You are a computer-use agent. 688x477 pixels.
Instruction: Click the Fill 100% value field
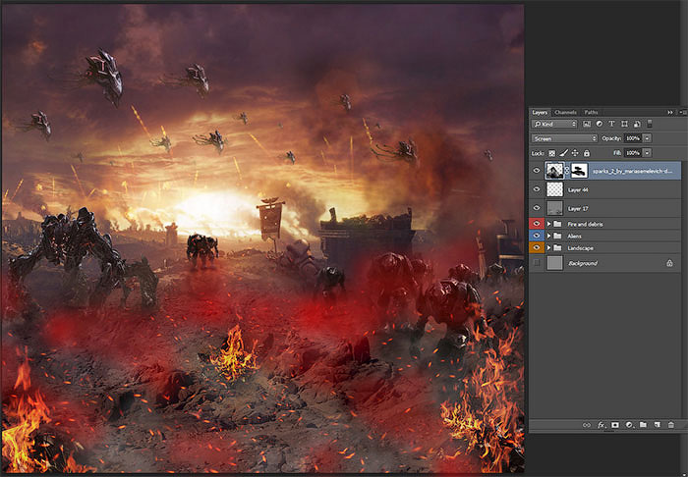[633, 153]
